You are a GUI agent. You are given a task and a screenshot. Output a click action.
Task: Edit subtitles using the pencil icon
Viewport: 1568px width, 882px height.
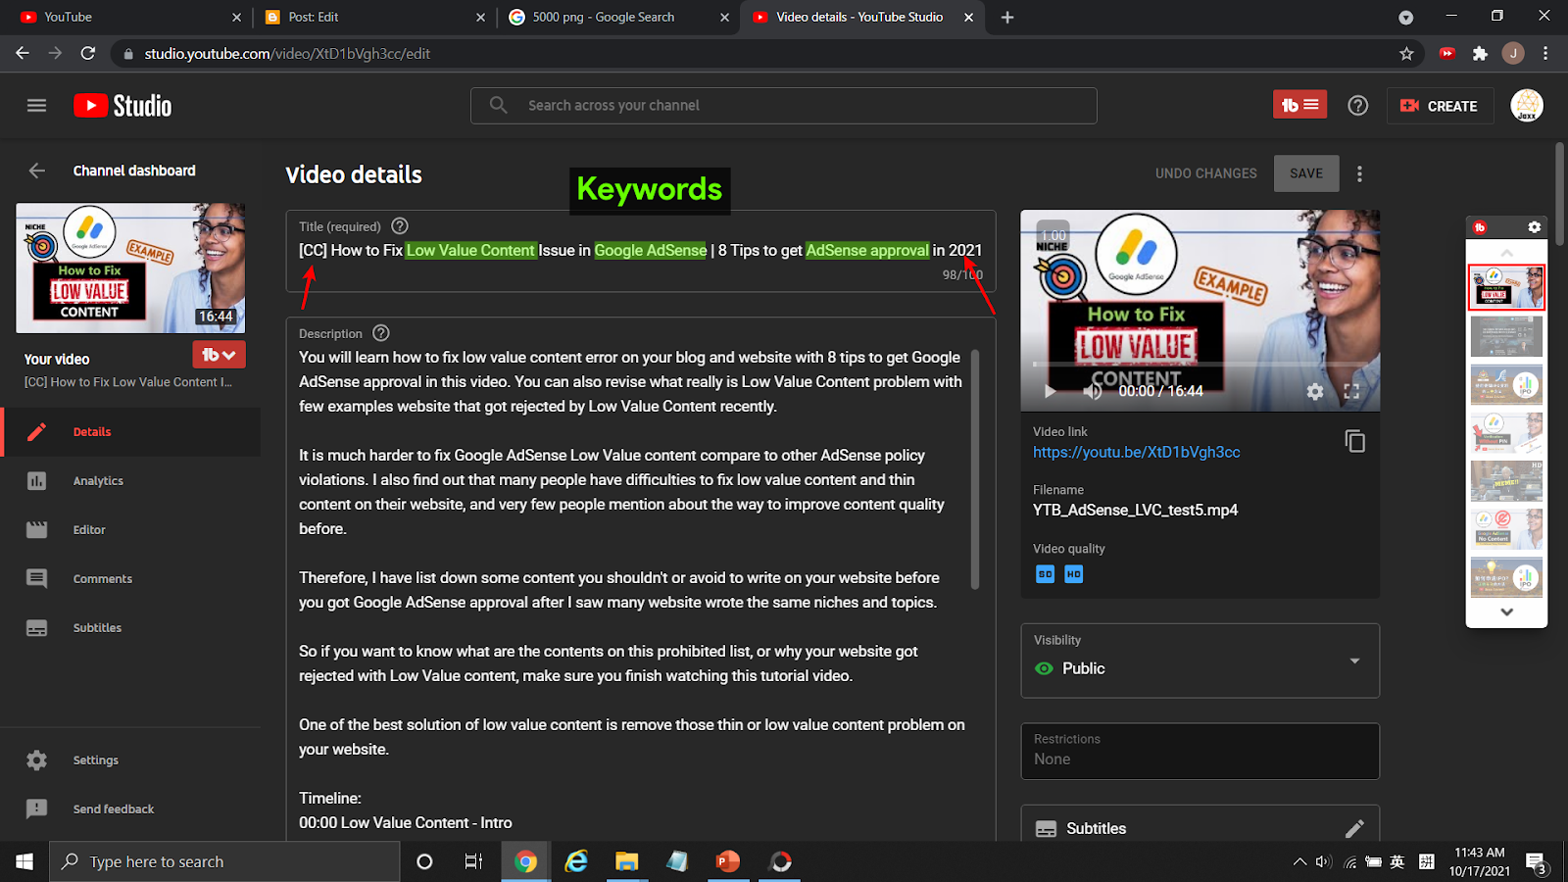pos(1354,828)
